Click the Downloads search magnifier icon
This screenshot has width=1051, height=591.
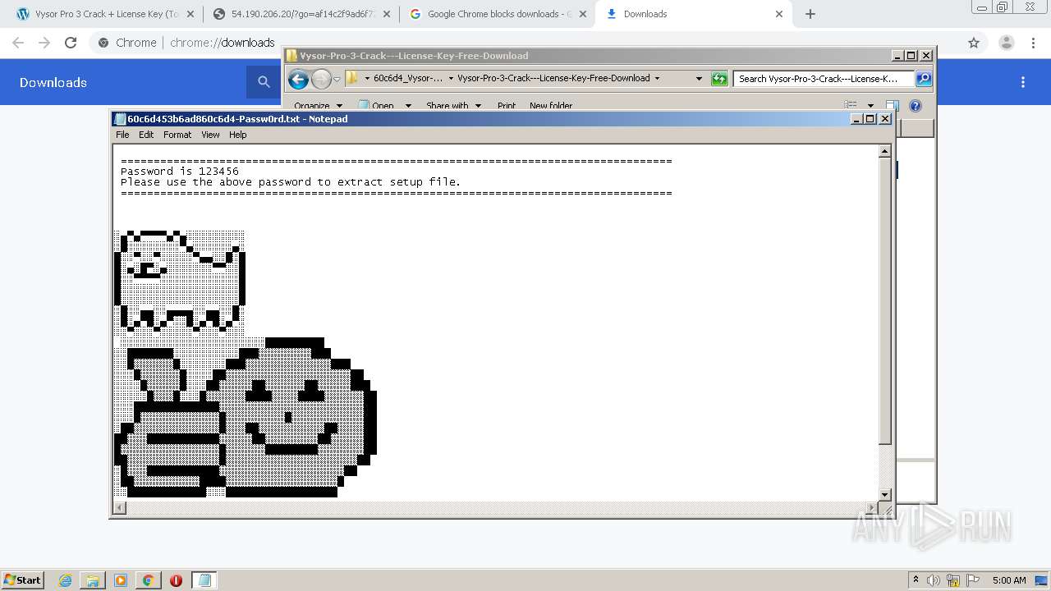264,82
